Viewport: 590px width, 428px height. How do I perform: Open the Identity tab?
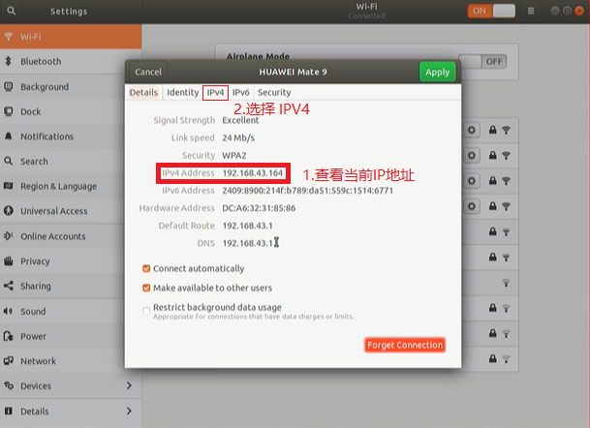182,92
